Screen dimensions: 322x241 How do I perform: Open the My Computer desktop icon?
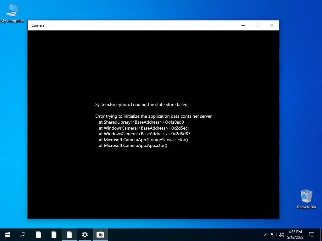(12, 13)
